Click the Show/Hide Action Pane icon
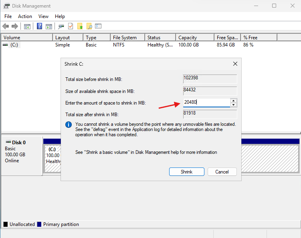 tap(49, 26)
